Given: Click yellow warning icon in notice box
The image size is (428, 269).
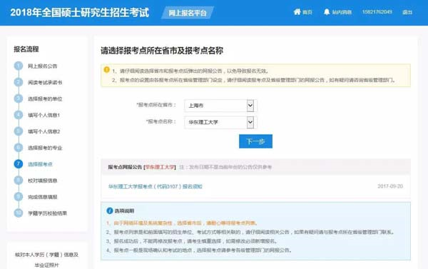Looking at the screenshot, I should (x=107, y=70).
